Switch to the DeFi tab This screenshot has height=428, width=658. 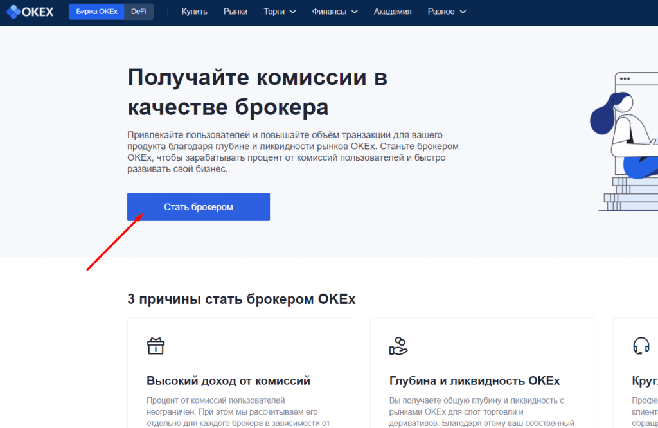coord(139,12)
